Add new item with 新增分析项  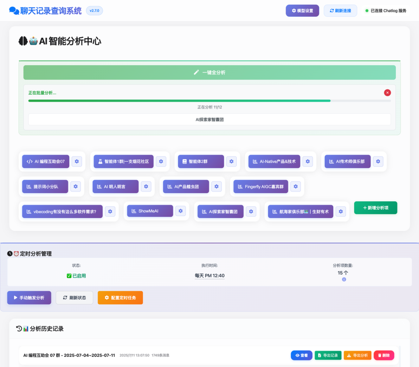(x=376, y=208)
